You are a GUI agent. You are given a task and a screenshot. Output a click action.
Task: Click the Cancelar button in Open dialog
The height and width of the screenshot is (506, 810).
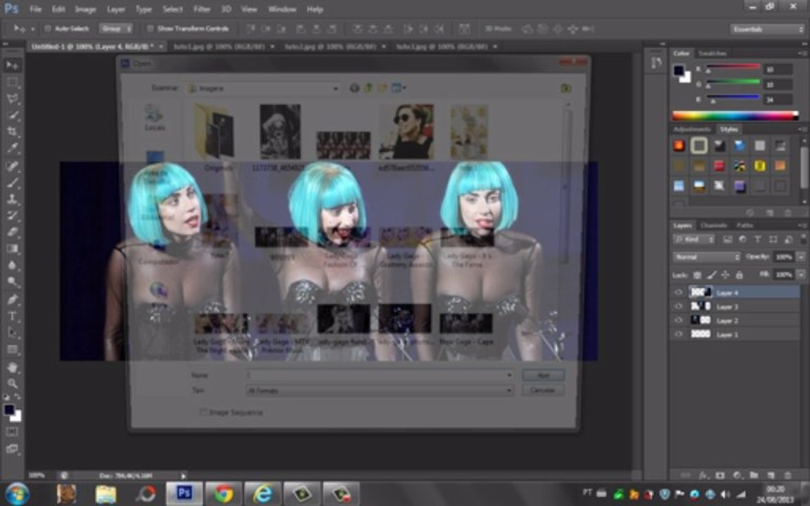click(542, 390)
